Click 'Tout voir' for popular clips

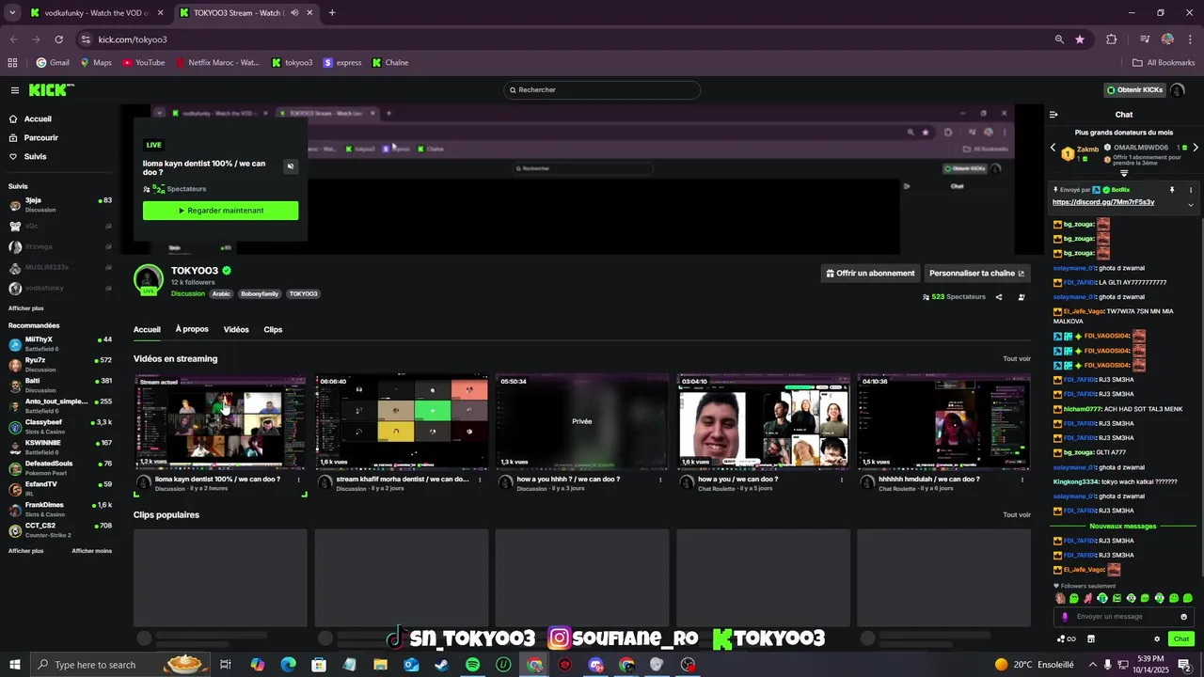click(x=1017, y=515)
